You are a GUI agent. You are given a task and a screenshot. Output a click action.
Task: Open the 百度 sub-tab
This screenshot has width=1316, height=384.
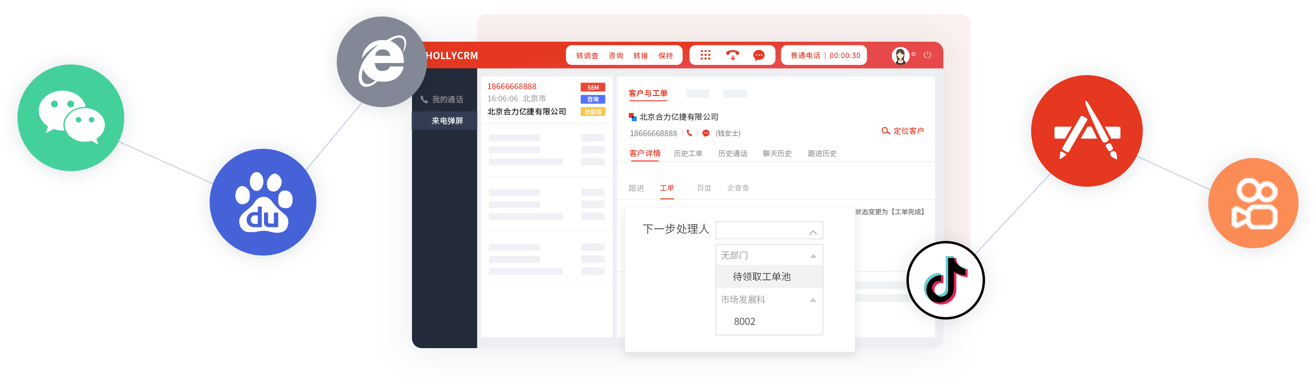[704, 189]
